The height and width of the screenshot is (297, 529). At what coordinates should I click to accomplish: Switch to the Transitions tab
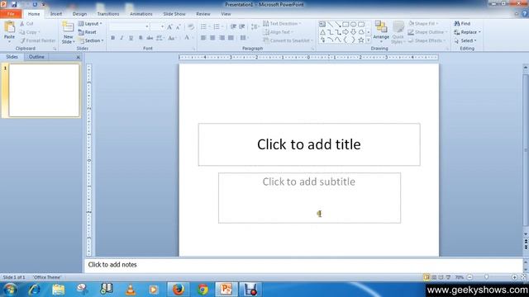(x=108, y=14)
